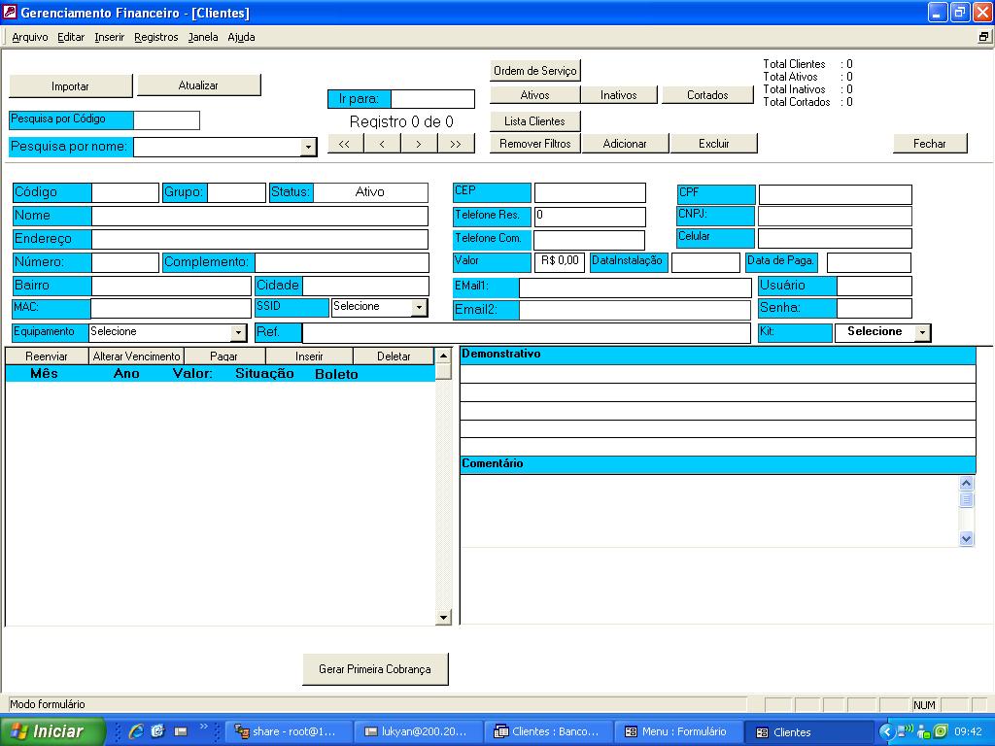Click billing list scrollbar down arrow
This screenshot has width=995, height=746.
point(443,617)
